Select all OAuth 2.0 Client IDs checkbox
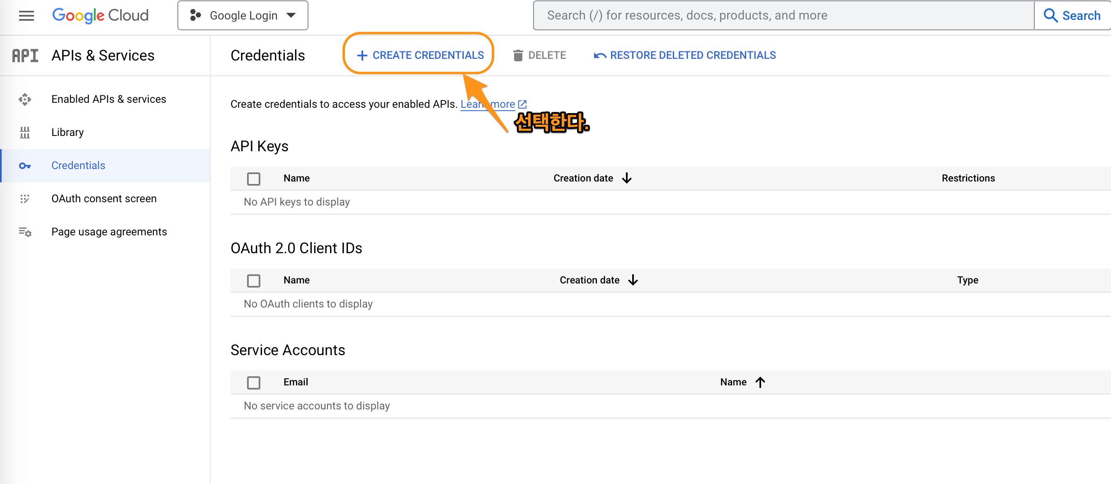The image size is (1111, 484). (x=254, y=281)
